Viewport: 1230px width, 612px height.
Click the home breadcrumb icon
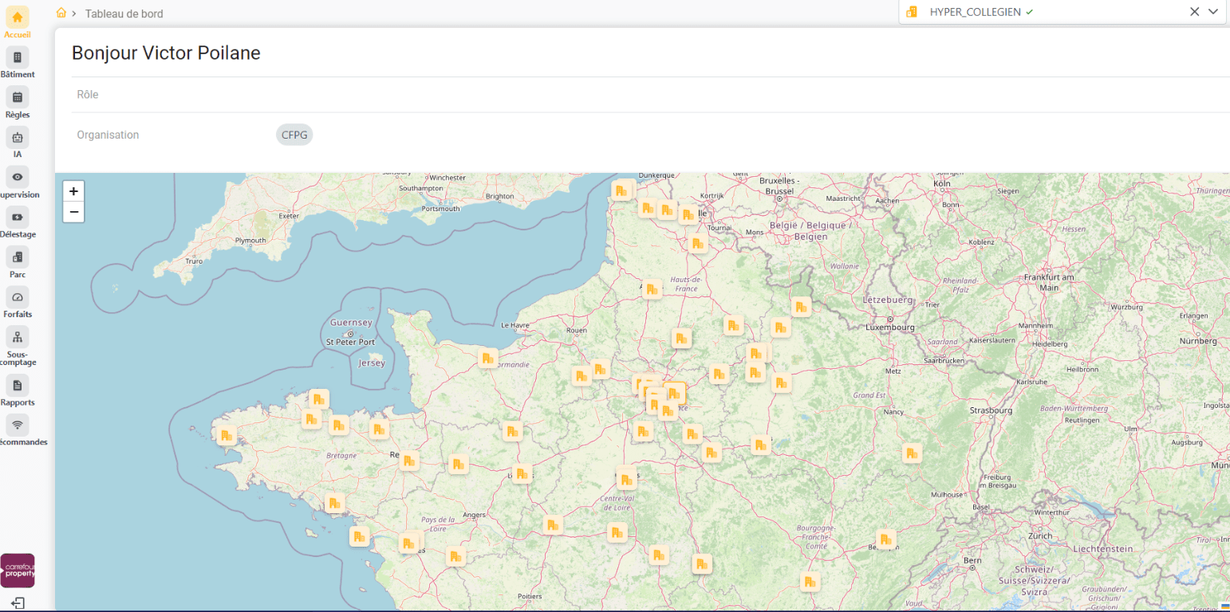point(61,13)
